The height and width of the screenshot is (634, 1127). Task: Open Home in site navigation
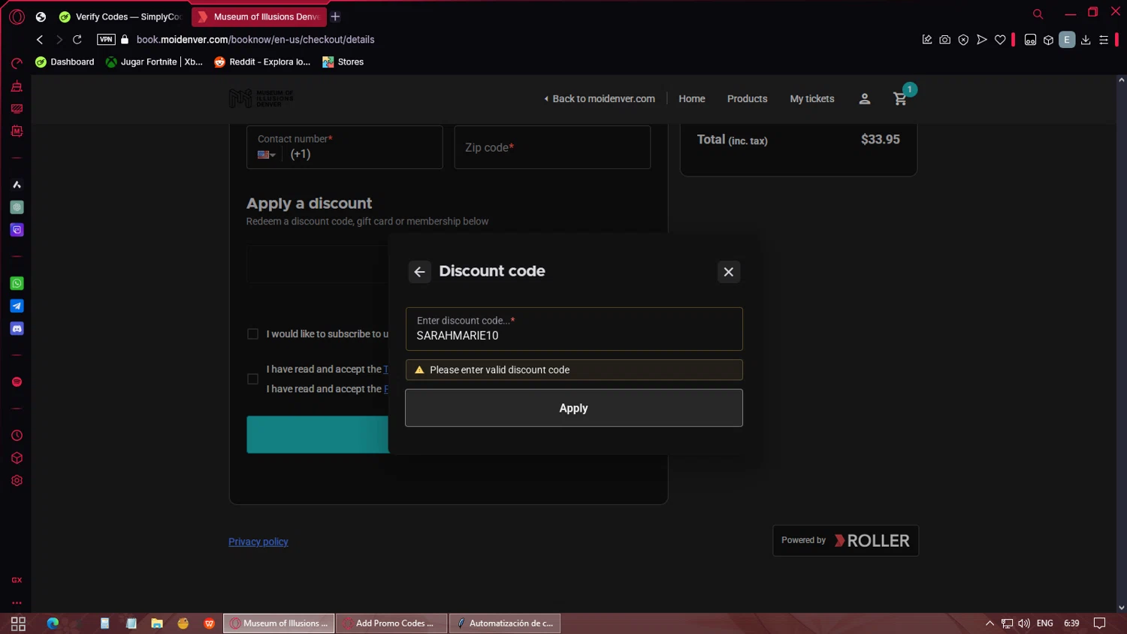pos(692,98)
